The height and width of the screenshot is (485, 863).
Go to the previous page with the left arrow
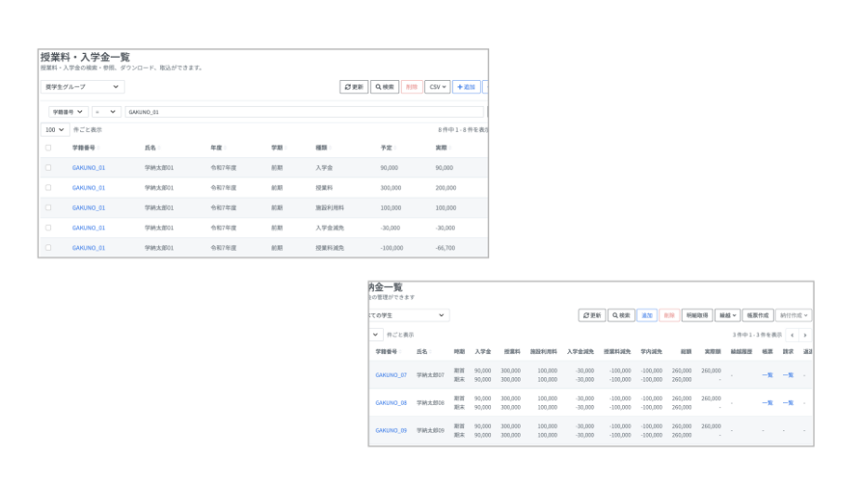(x=791, y=334)
